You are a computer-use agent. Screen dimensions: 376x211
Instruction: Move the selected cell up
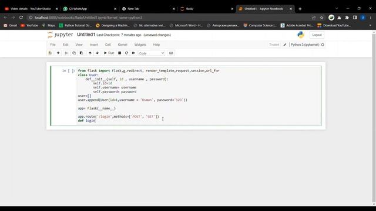[90, 53]
